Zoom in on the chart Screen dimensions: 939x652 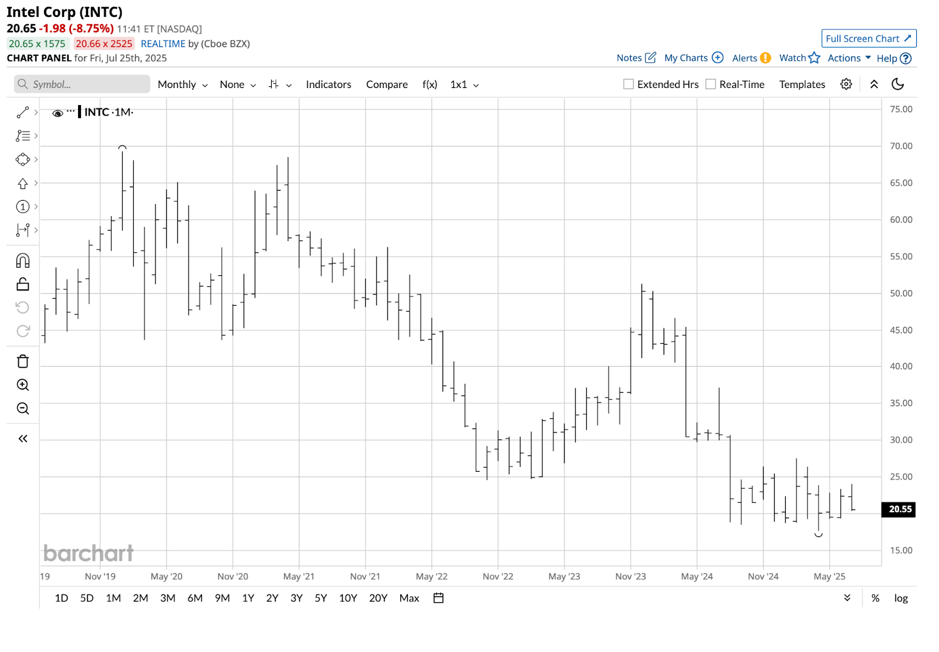point(22,385)
